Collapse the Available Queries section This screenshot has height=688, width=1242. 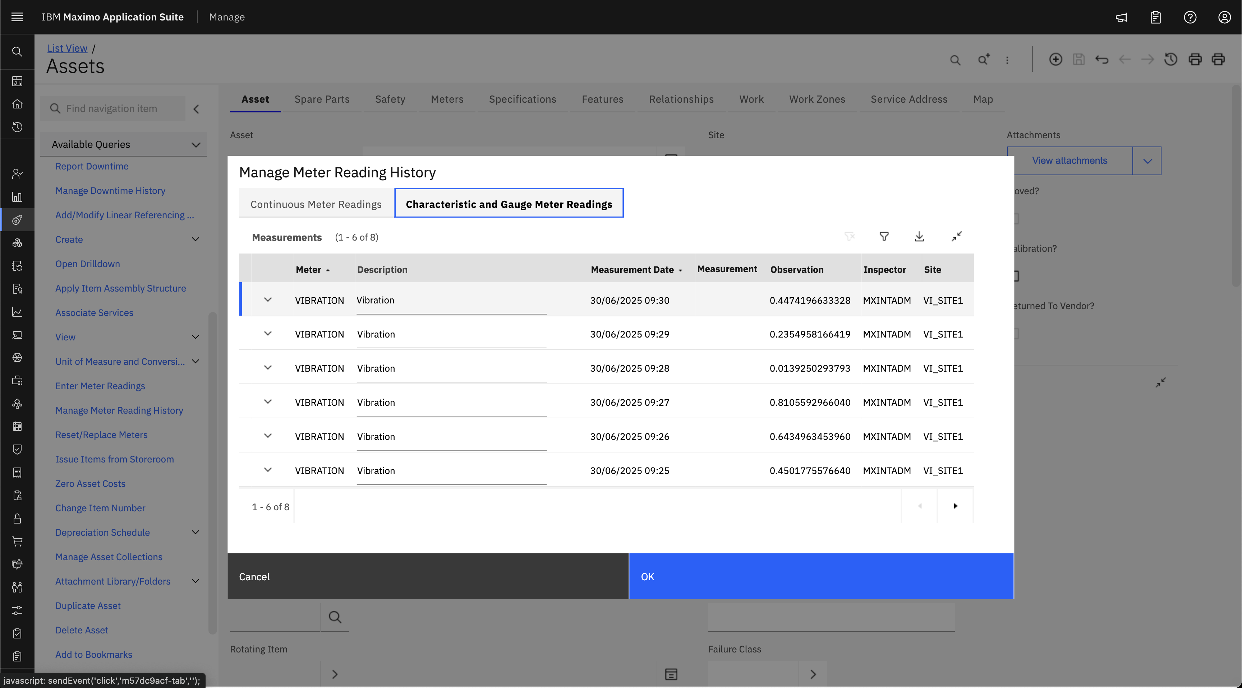click(196, 145)
